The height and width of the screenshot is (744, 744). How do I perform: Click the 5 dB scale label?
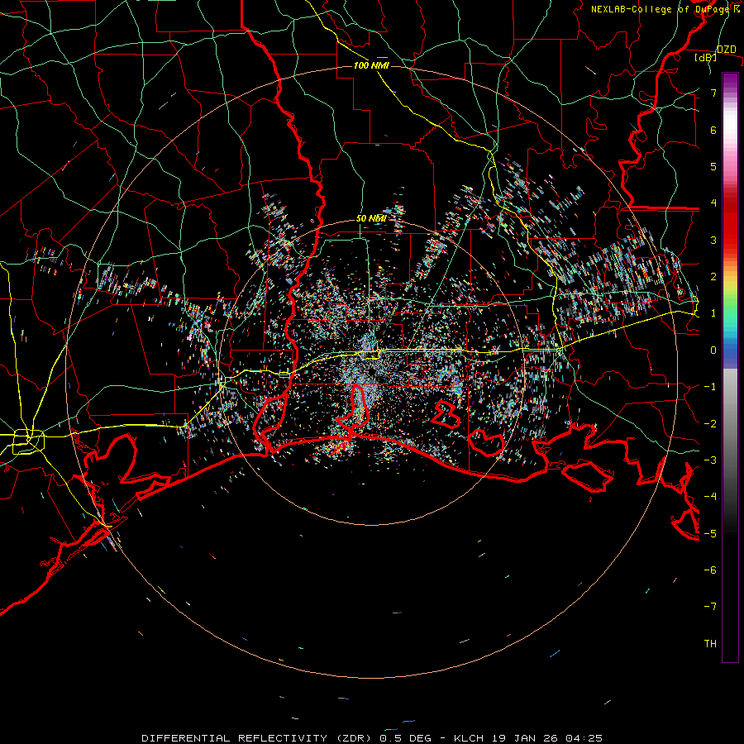(713, 166)
